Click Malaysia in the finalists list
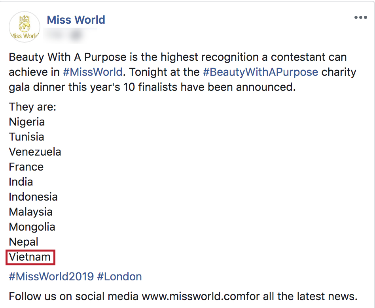Screen dimensions: 375x308 pyautogui.click(x=30, y=212)
